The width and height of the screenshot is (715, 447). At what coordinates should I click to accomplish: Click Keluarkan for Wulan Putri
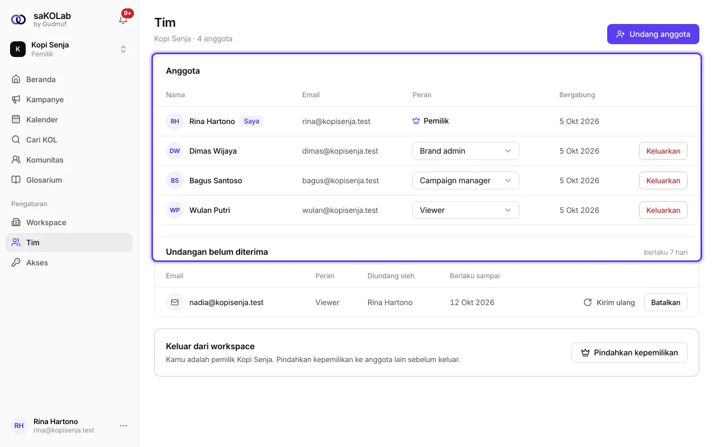pos(663,210)
